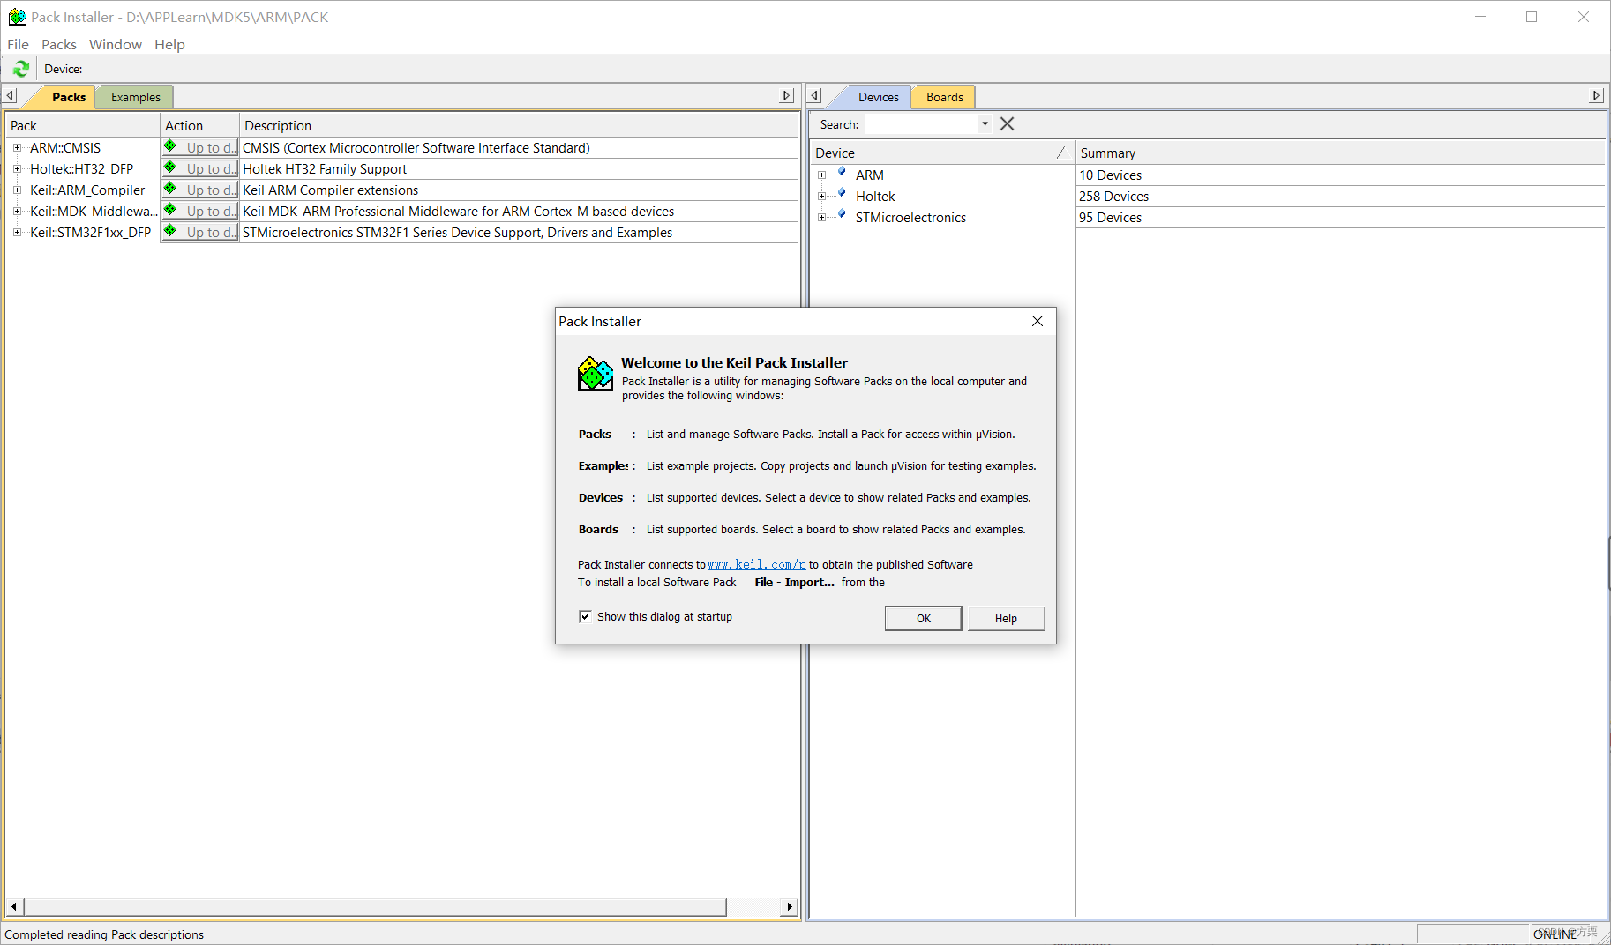Uncheck Show this dialog at startup
The width and height of the screenshot is (1611, 945).
click(x=585, y=616)
